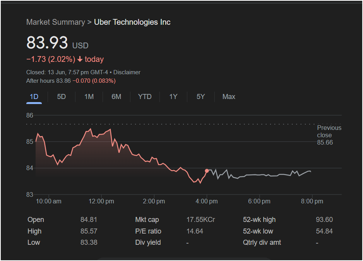Click the −1.73 (2.02%) change value

click(51, 59)
